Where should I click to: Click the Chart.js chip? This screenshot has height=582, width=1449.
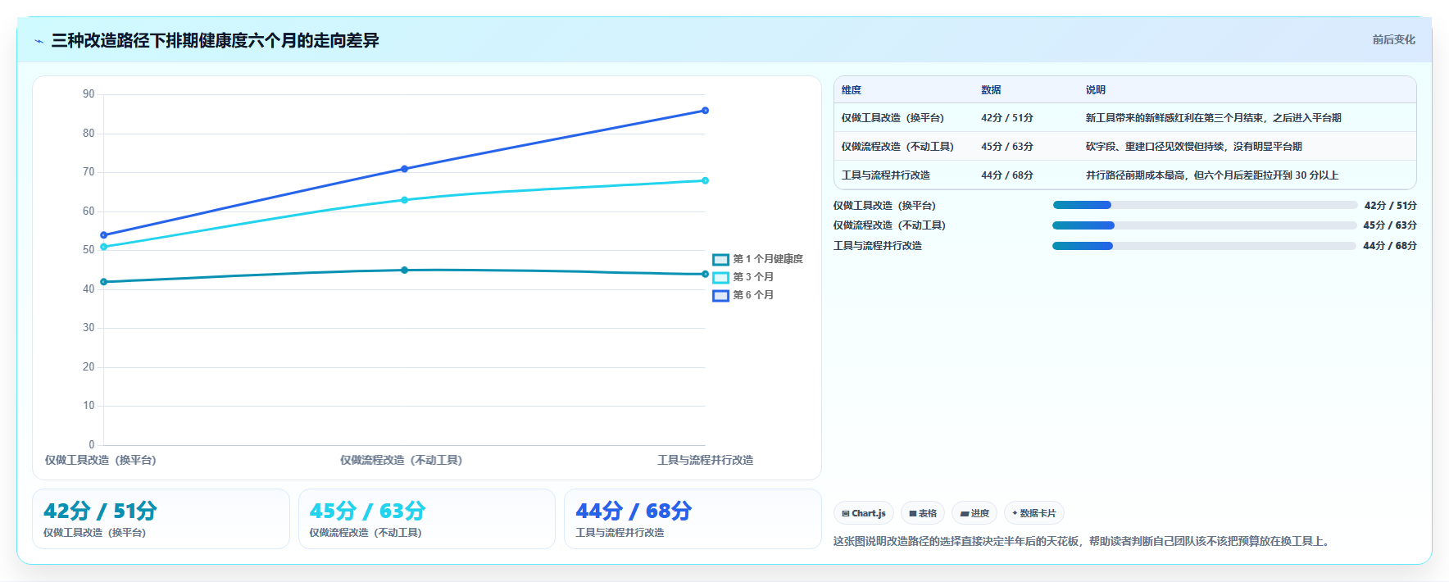point(864,513)
